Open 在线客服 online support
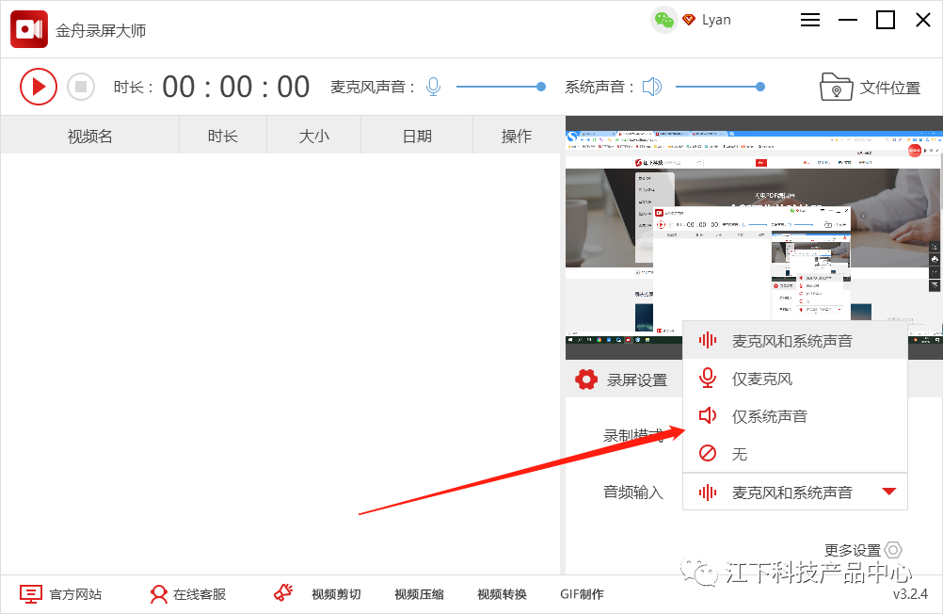Screen dimensions: 943x614 [x=200, y=594]
